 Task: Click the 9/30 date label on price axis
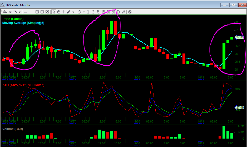(x=137, y=77)
